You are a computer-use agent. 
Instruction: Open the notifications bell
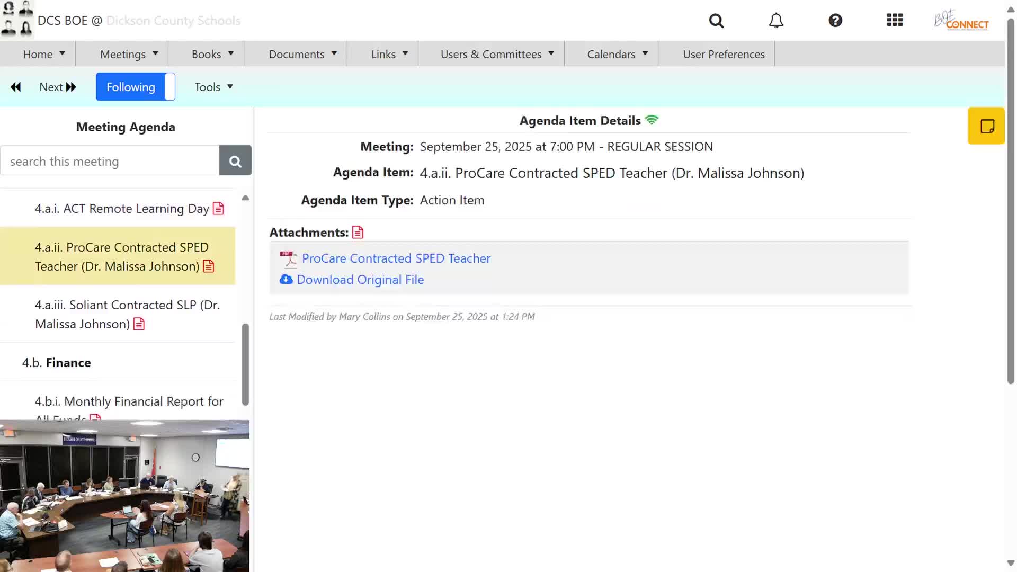point(776,21)
